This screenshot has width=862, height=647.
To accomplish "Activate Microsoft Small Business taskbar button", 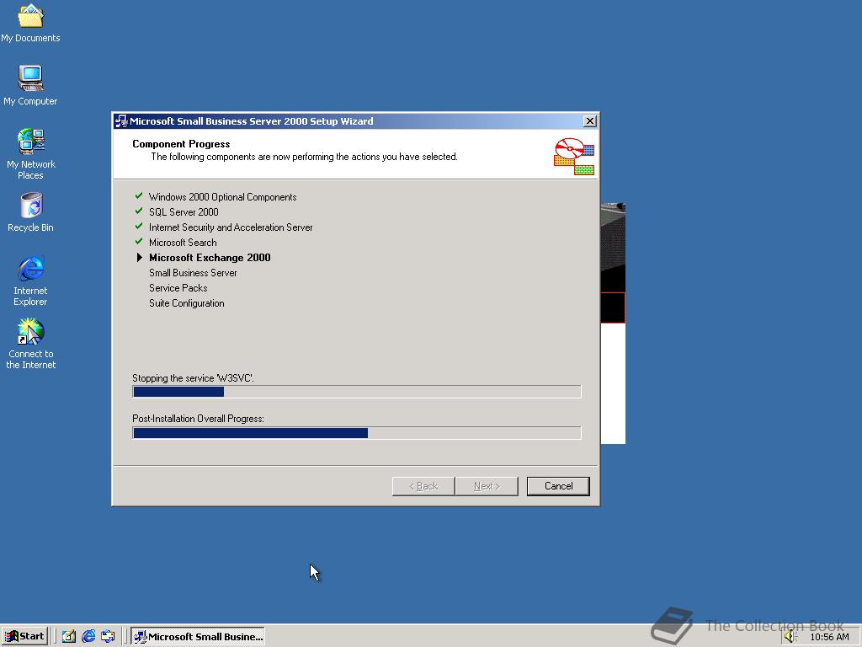I will (x=198, y=637).
